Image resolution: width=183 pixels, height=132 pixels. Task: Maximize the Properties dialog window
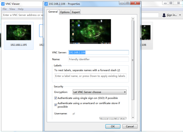pyautogui.click(x=128, y=3)
